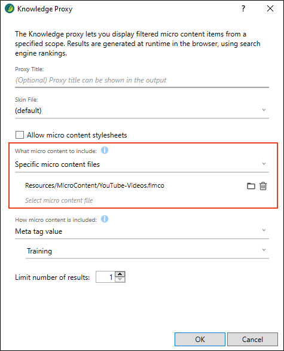Screen dimensions: 284x351
Task: Click the browse folder icon for YouTube-Videos.flmco
Action: point(251,186)
